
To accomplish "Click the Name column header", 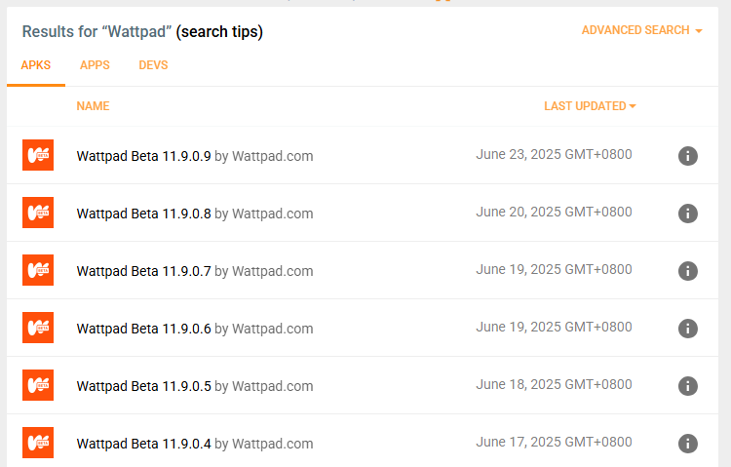I will 93,106.
